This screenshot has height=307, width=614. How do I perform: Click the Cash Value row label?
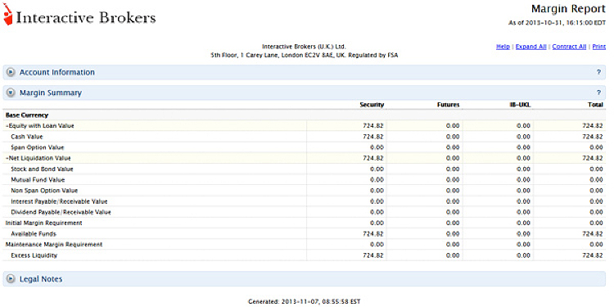pyautogui.click(x=27, y=137)
